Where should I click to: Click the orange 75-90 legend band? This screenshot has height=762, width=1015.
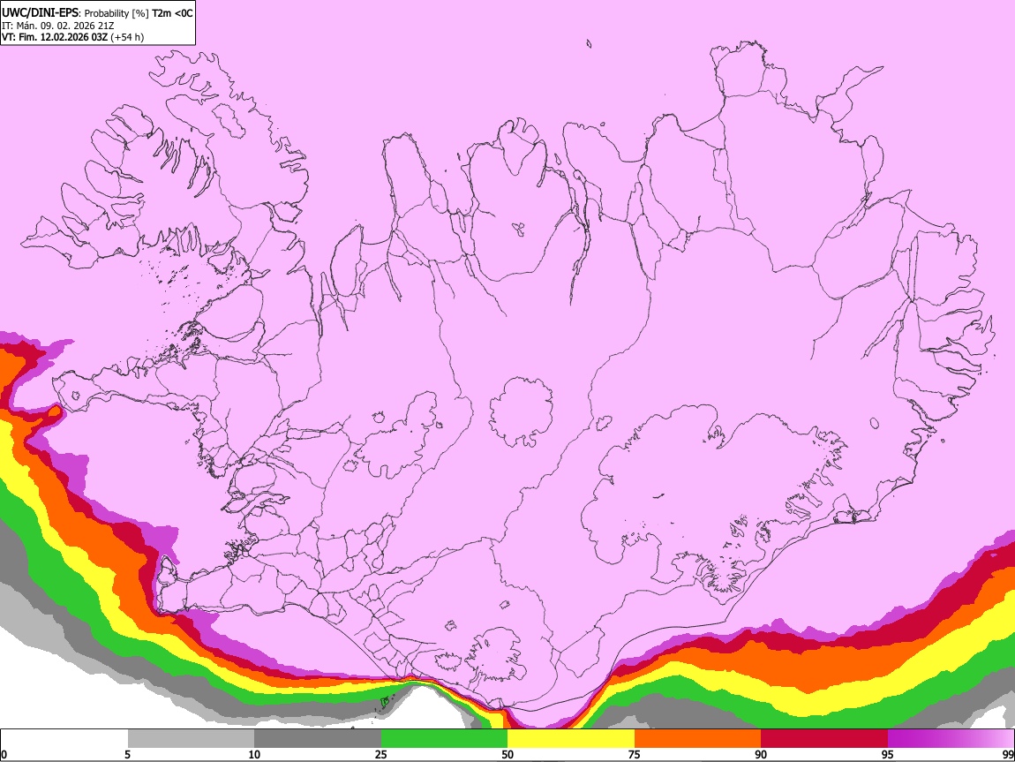click(697, 739)
